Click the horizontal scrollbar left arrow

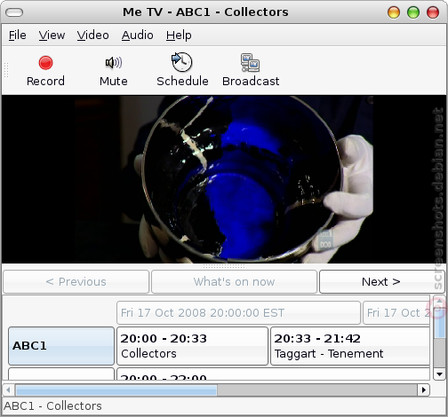tap(8, 389)
